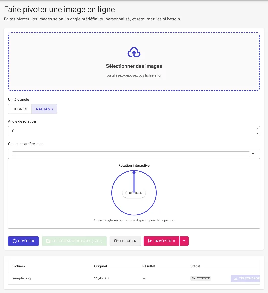The image size is (268, 293).
Task: Click the 29,49 KB original size cell
Action: (101, 278)
